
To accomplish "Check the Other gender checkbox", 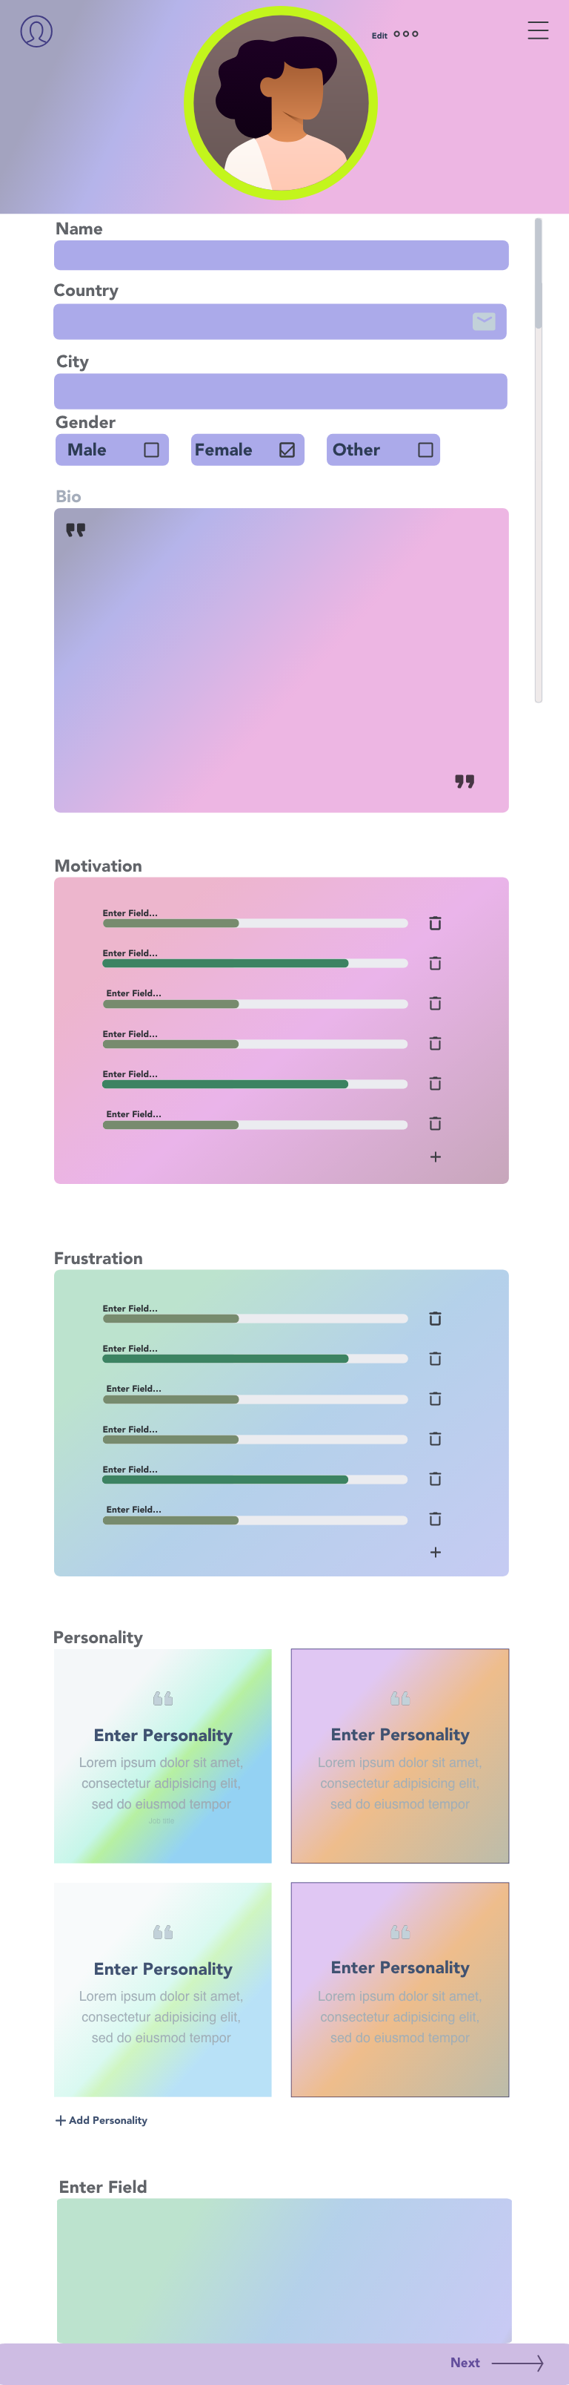I will (425, 450).
